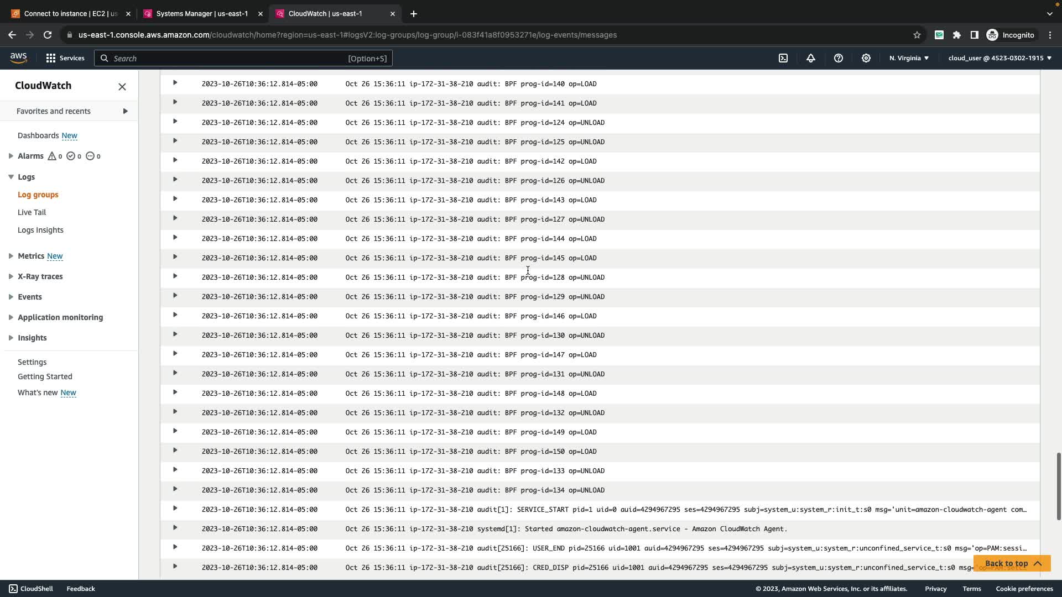Open the settings gear in AWS header
Viewport: 1062px width, 597px height.
pyautogui.click(x=866, y=58)
